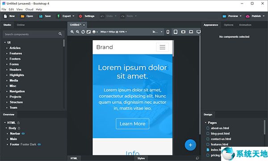Screen dimensions: 268x161
Task: Open contact-us.html page
Action: coord(221,139)
